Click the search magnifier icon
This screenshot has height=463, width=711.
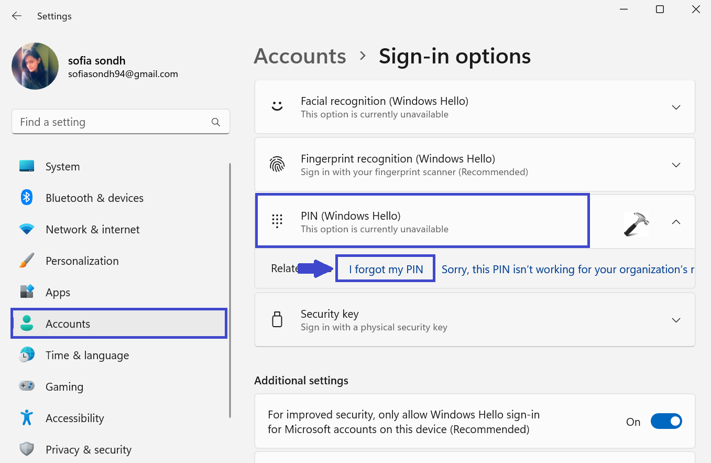click(x=215, y=122)
